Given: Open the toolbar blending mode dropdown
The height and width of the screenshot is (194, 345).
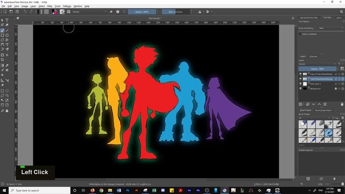Looking at the screenshot, I should 89,12.
